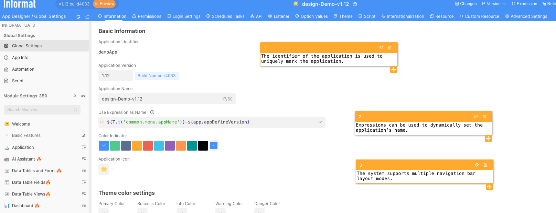Collapse the sidebar using the header collapse icon
The height and width of the screenshot is (213, 556).
87,16
